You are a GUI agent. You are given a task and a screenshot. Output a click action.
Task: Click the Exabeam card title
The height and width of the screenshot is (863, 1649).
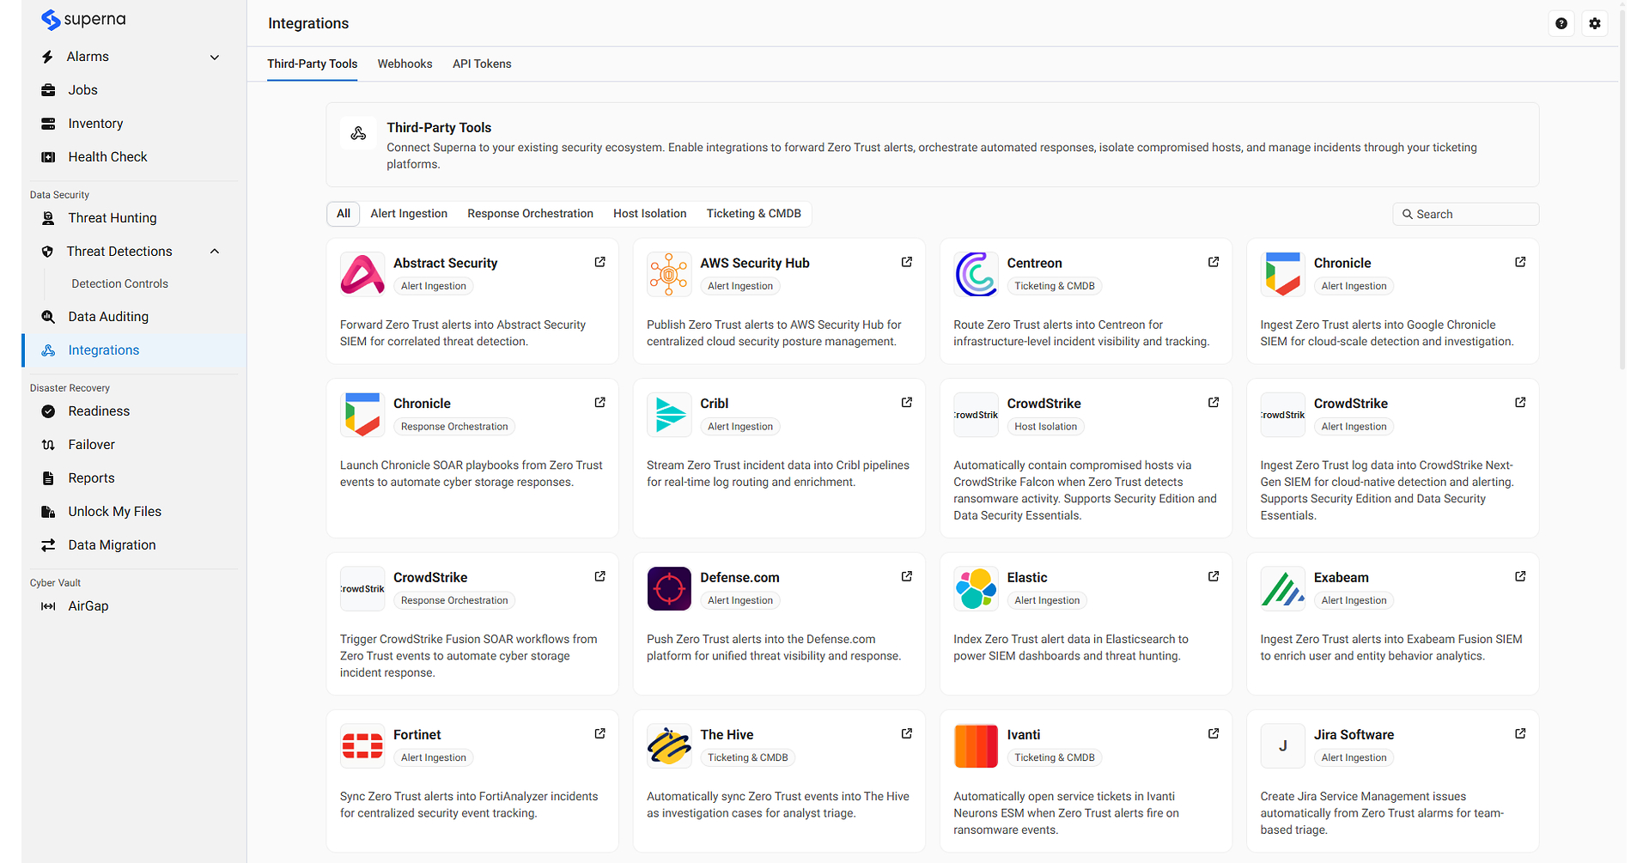pyautogui.click(x=1341, y=578)
